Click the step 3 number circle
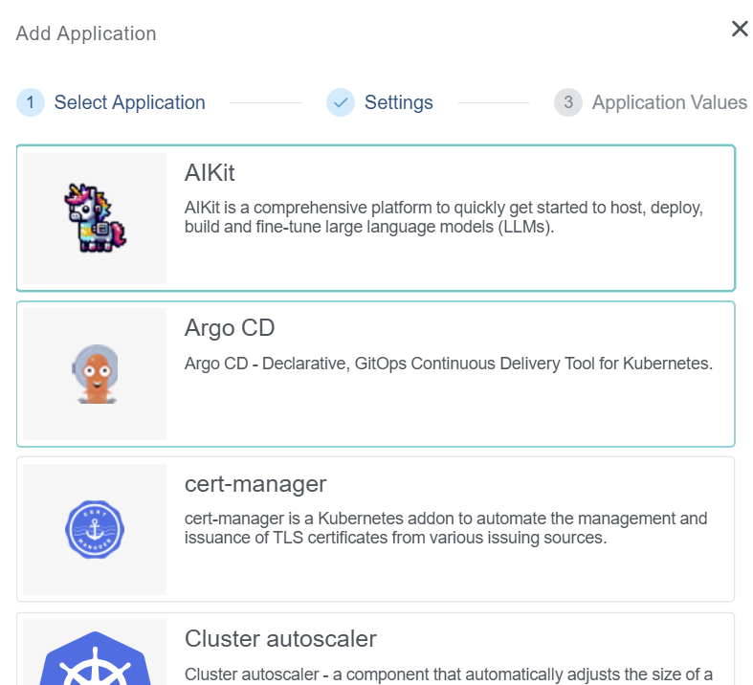The image size is (753, 685). [567, 102]
